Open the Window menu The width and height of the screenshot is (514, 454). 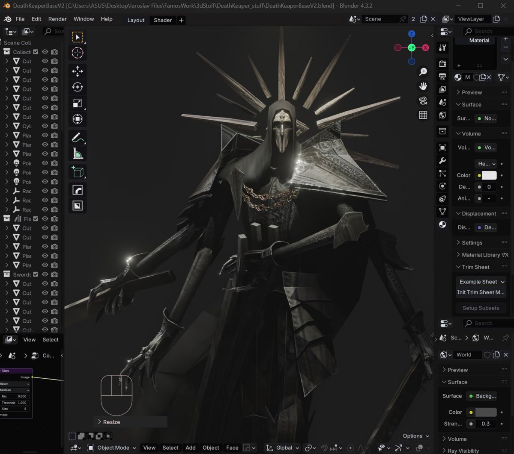click(84, 19)
